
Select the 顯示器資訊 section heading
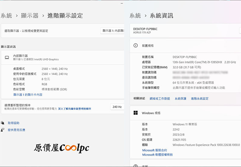click(8, 47)
